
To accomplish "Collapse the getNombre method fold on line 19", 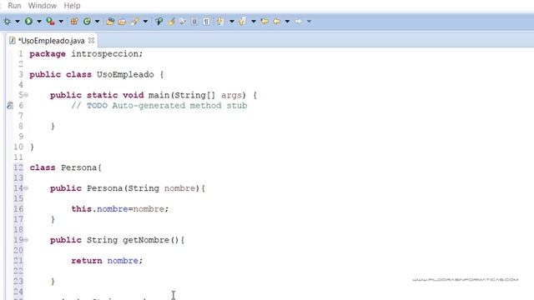I will [x=26, y=240].
